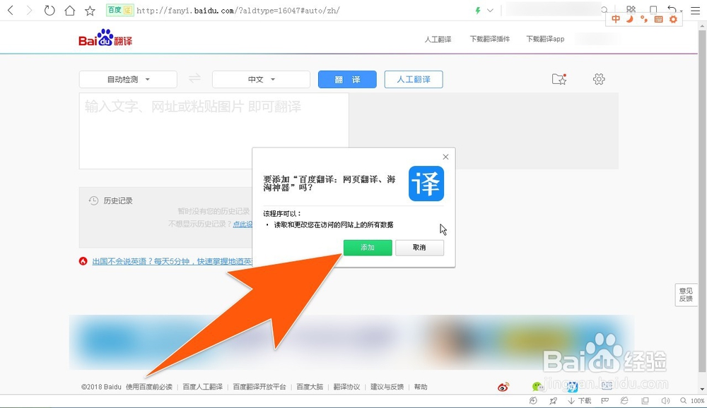Click the blue 译 extension icon in dialog
The image size is (707, 408).
click(x=426, y=184)
